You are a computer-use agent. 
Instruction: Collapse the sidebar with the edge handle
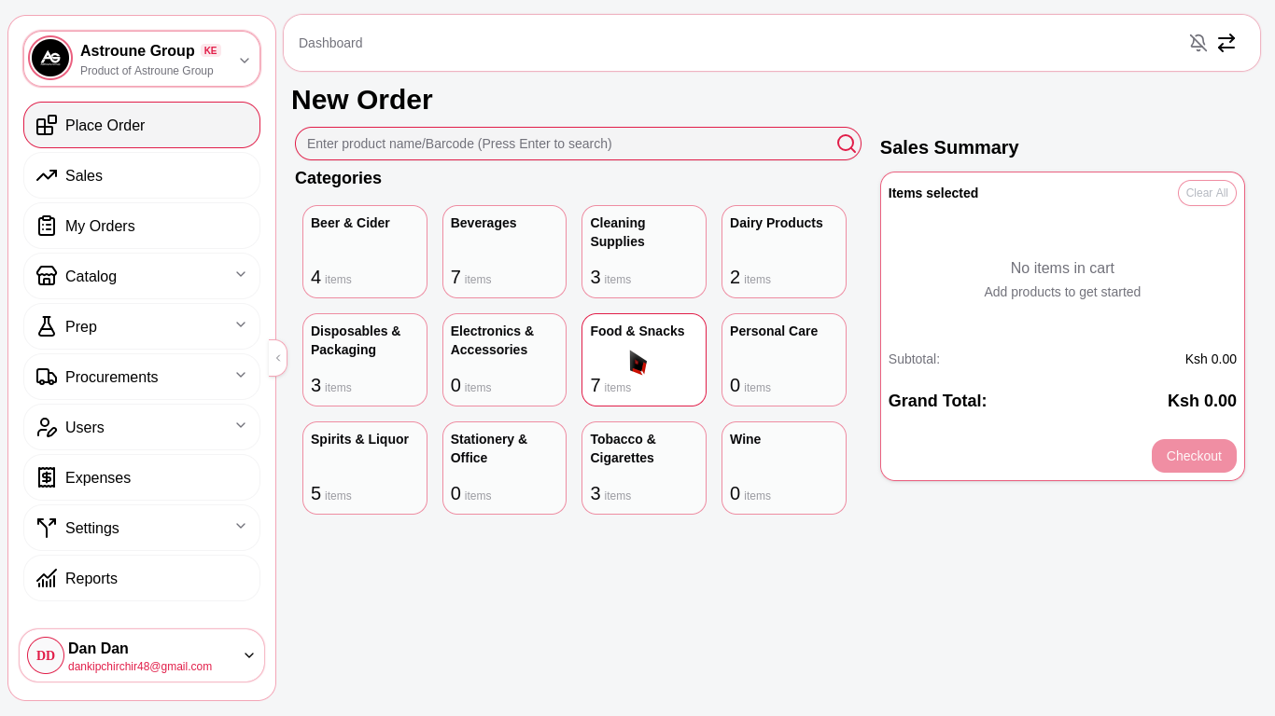pyautogui.click(x=277, y=358)
